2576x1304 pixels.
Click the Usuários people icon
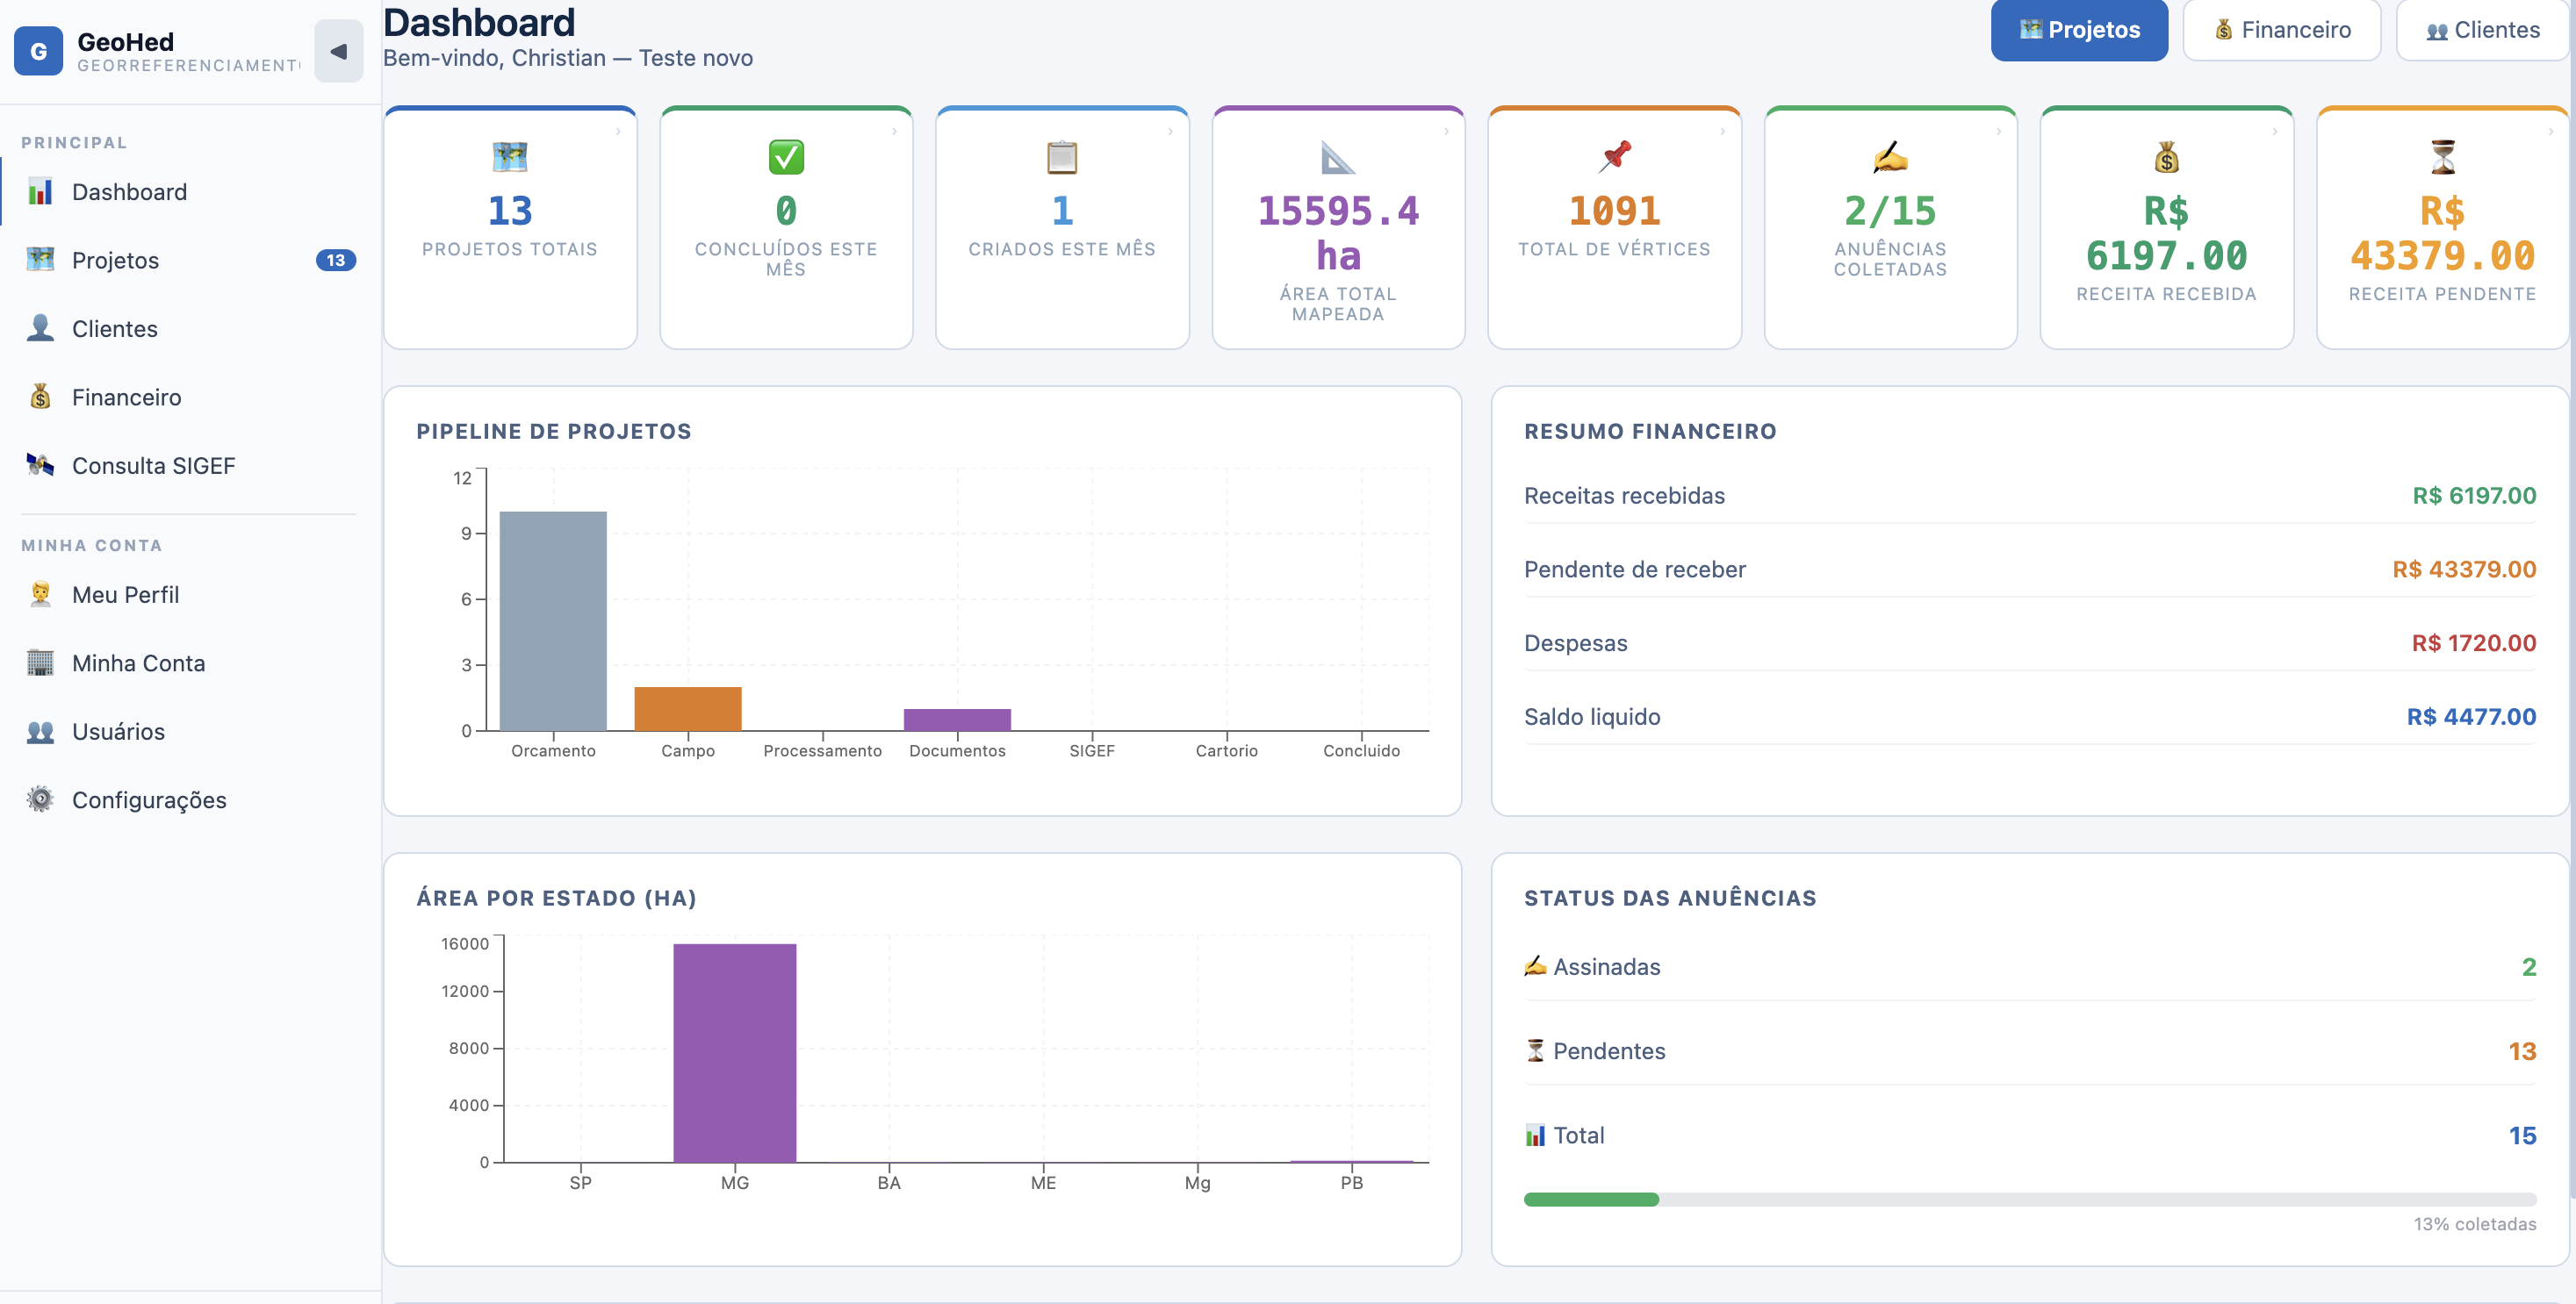[40, 732]
